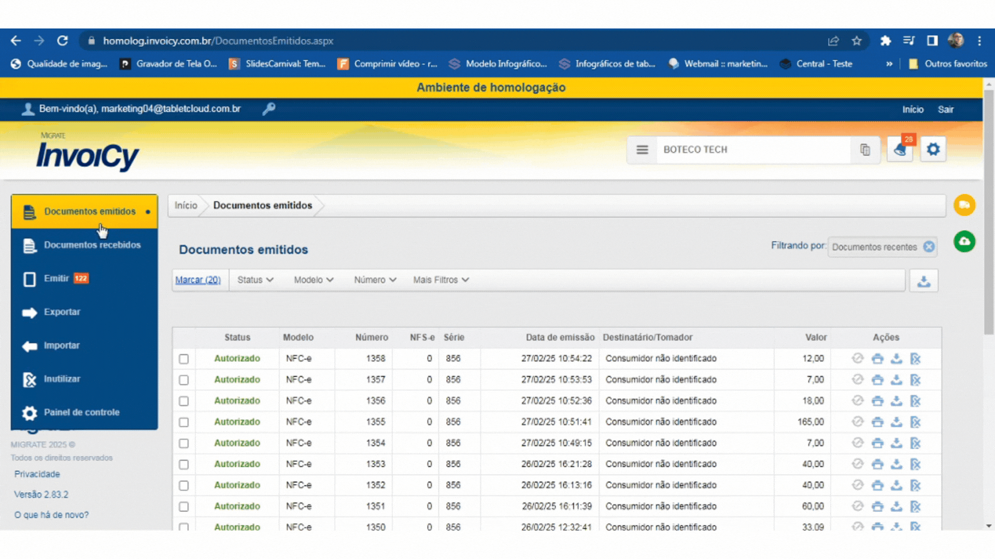The height and width of the screenshot is (559, 995).
Task: Click the Marcar (20) link
Action: [198, 280]
